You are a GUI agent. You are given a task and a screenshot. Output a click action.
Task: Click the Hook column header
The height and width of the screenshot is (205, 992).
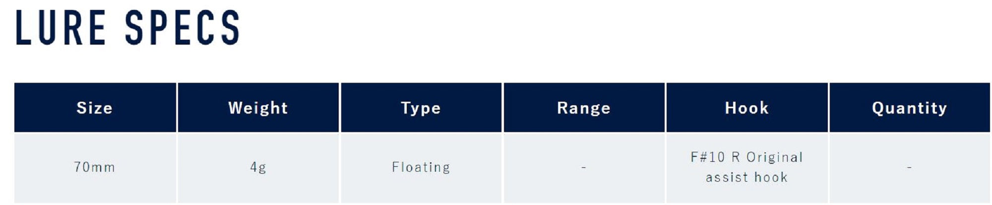coord(746,108)
